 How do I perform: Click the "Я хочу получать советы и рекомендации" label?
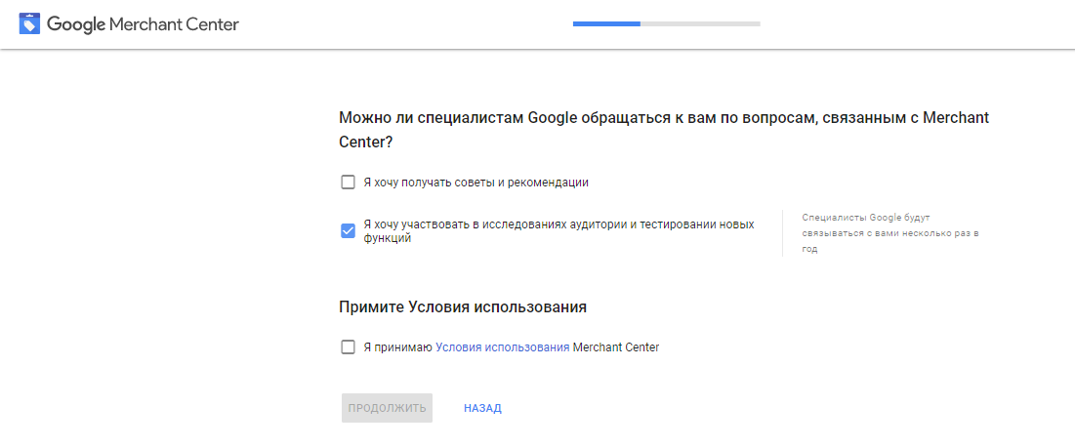pyautogui.click(x=476, y=183)
